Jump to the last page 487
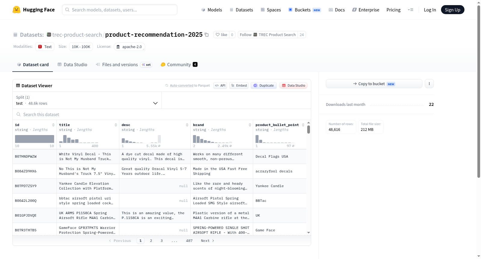 [189, 241]
